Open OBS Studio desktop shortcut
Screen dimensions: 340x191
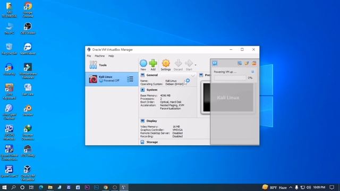[x=28, y=28]
